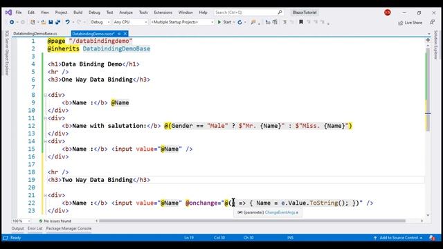Screen dimensions: 443x249
Task: Open the View menu
Action: [44, 12]
